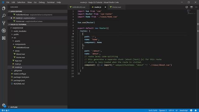Open the View menu
The image size is (199, 112).
coord(30,2)
